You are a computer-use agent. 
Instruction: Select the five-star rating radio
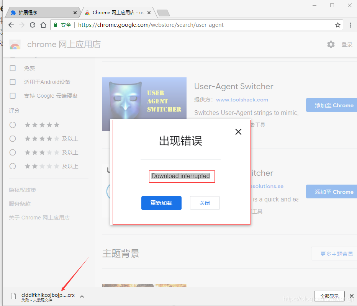point(13,125)
